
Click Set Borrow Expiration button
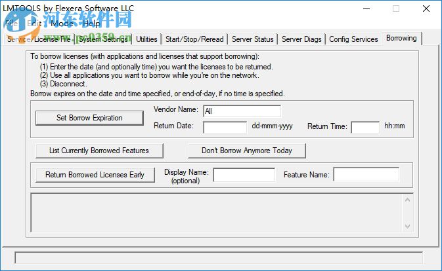[89, 118]
